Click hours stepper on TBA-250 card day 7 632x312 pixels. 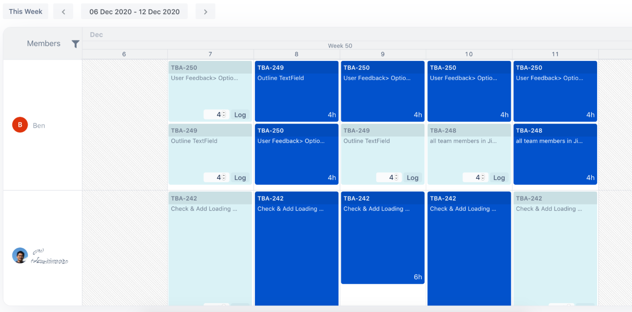click(224, 114)
